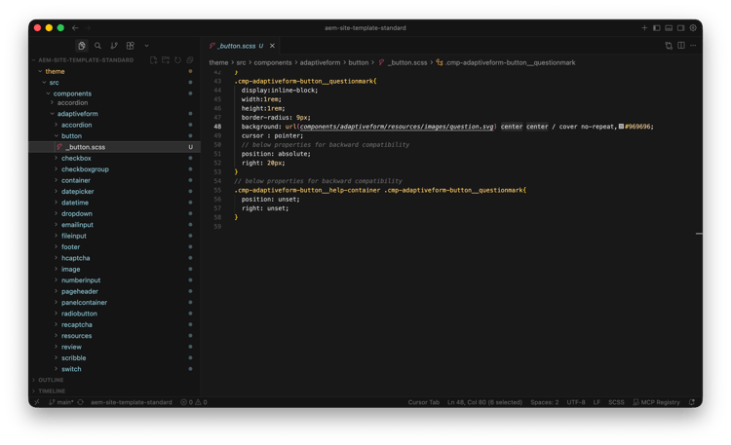The width and height of the screenshot is (731, 445).
Task: Open the _button.scss file in the explorer tree
Action: tap(86, 147)
